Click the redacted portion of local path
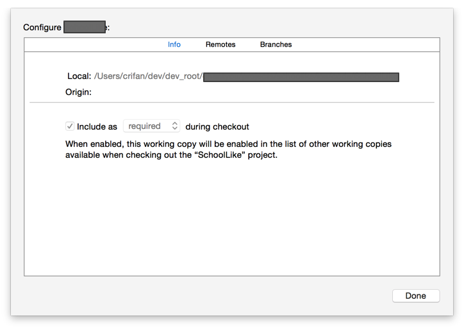Viewport: 464px width, 329px height. click(x=301, y=77)
